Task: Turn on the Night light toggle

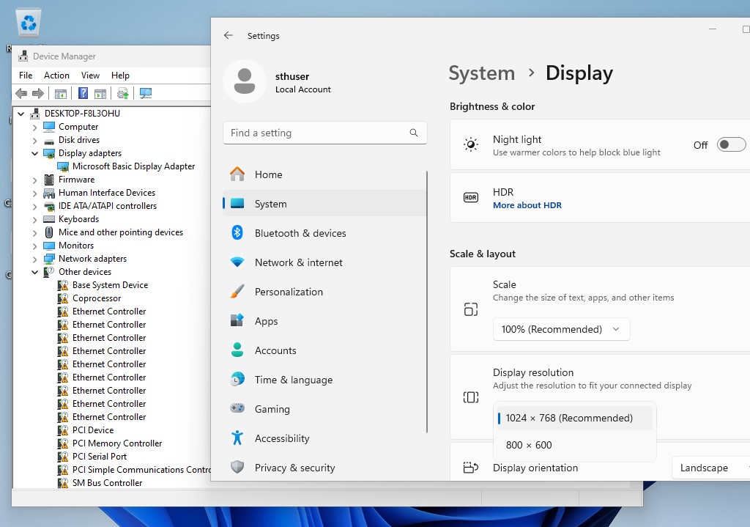Action: pos(730,144)
